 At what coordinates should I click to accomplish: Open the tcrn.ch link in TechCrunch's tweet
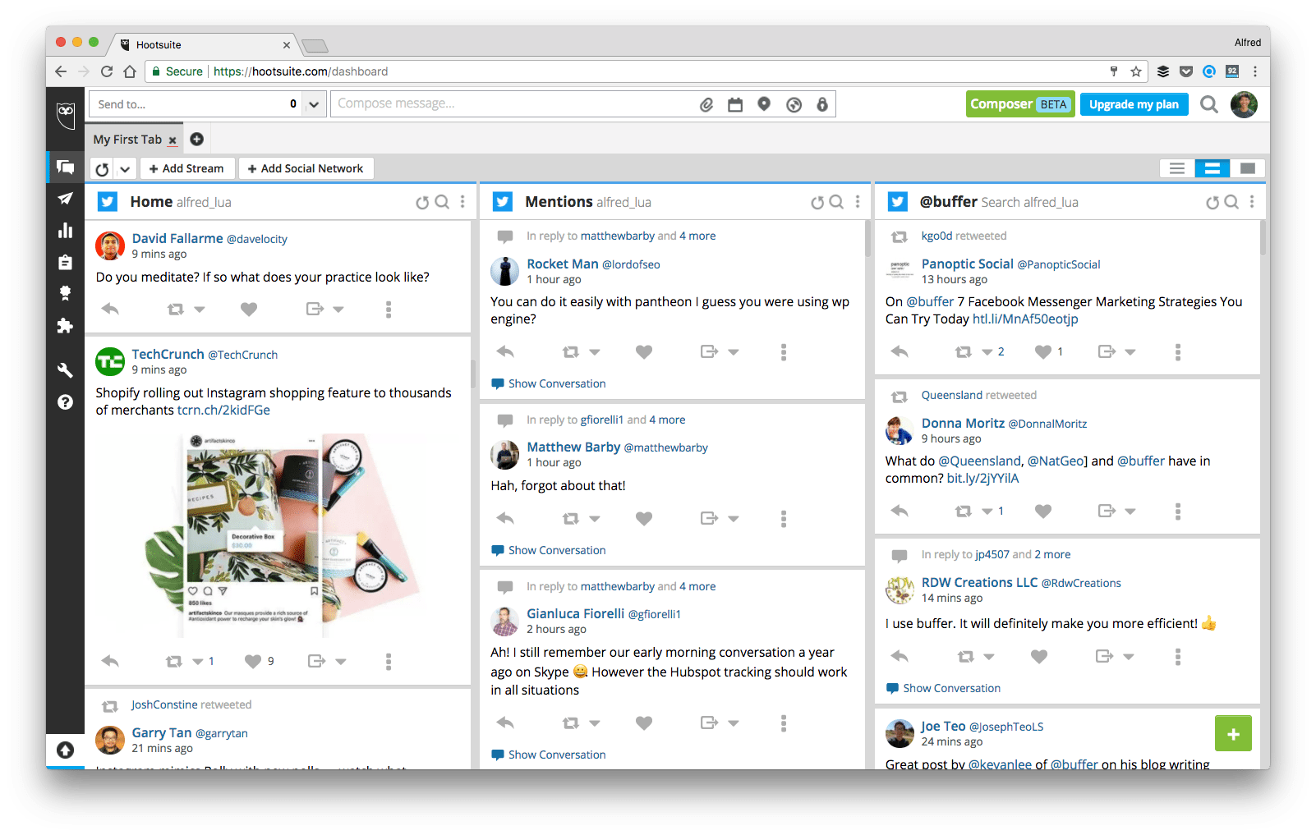tap(223, 410)
